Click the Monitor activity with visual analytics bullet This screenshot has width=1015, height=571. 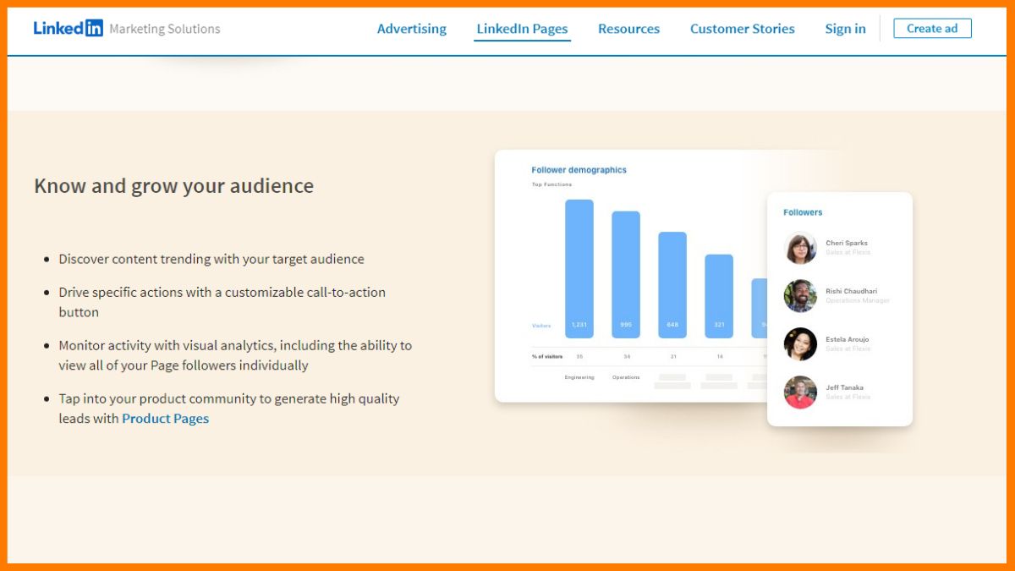click(x=235, y=355)
